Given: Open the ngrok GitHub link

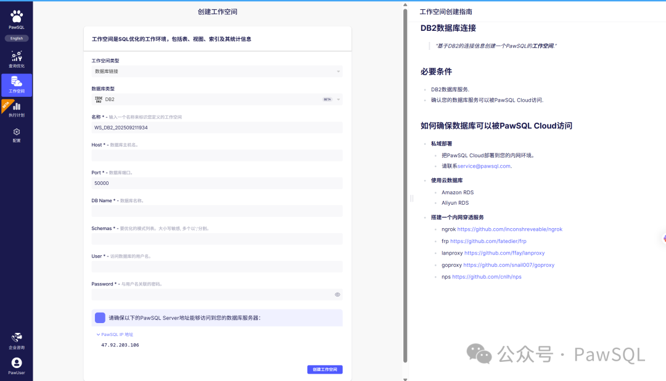Looking at the screenshot, I should pyautogui.click(x=510, y=229).
